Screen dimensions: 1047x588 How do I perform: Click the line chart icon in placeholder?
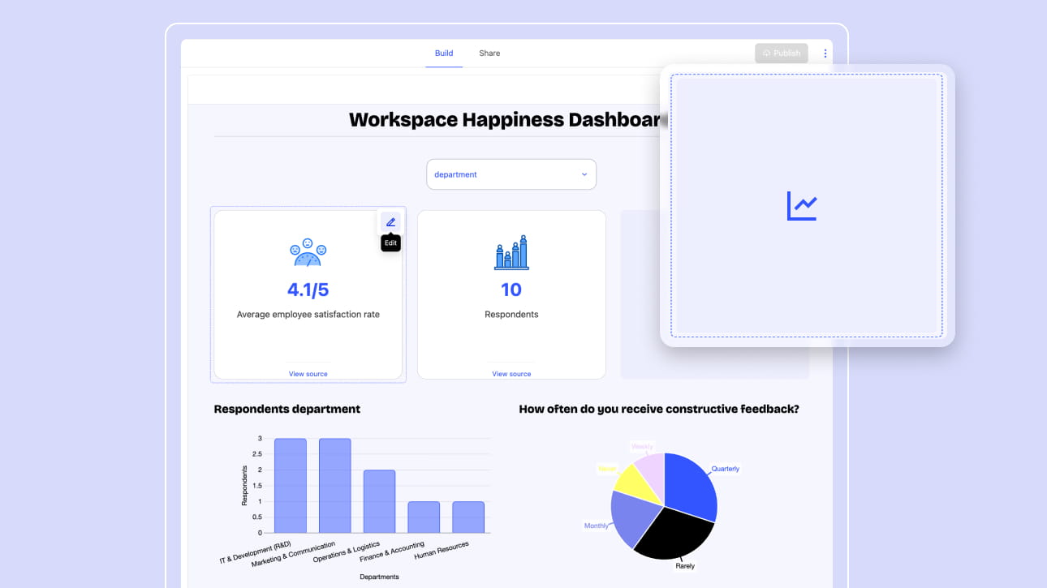coord(802,206)
